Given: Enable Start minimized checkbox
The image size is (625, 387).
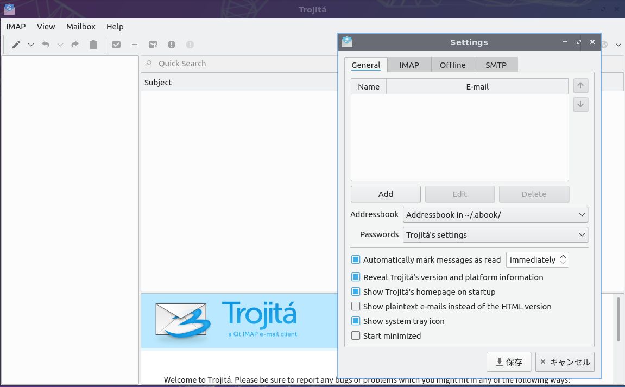Looking at the screenshot, I should click(x=356, y=335).
